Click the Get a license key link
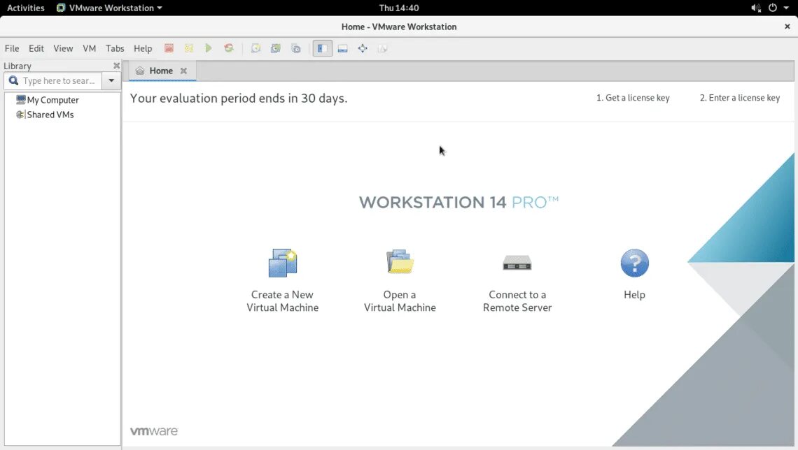The width and height of the screenshot is (798, 450). coord(633,98)
